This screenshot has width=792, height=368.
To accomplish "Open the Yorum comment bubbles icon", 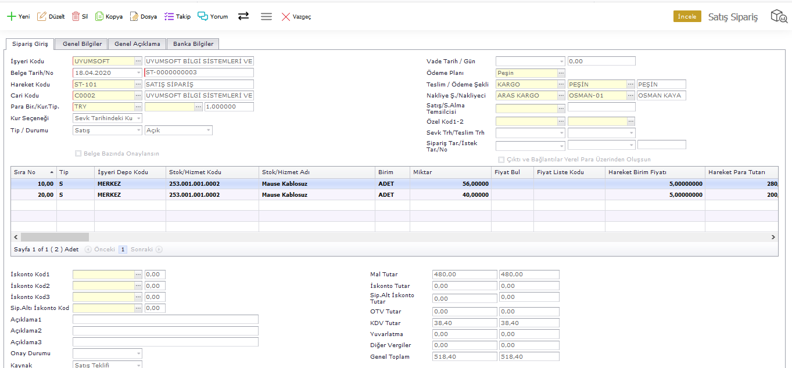I will 203,16.
